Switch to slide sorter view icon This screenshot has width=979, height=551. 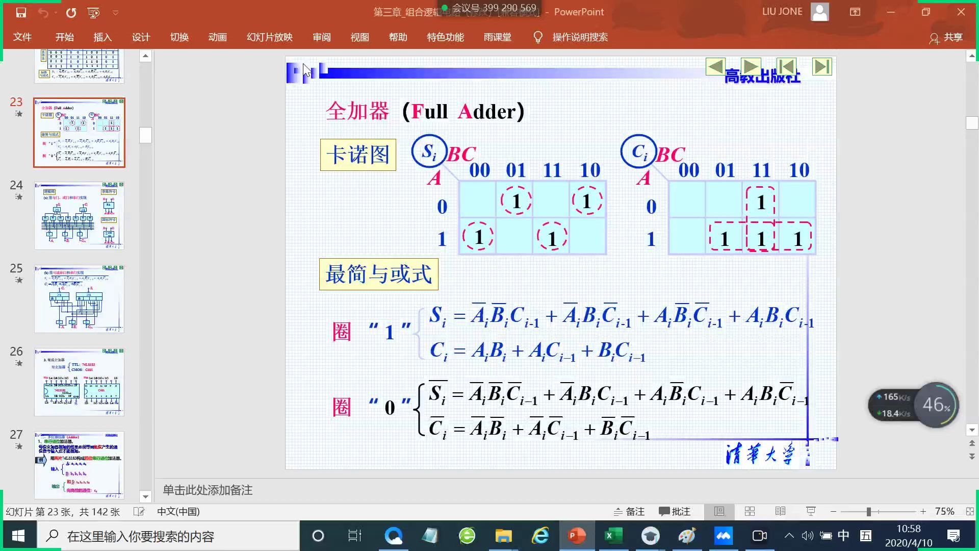click(750, 511)
